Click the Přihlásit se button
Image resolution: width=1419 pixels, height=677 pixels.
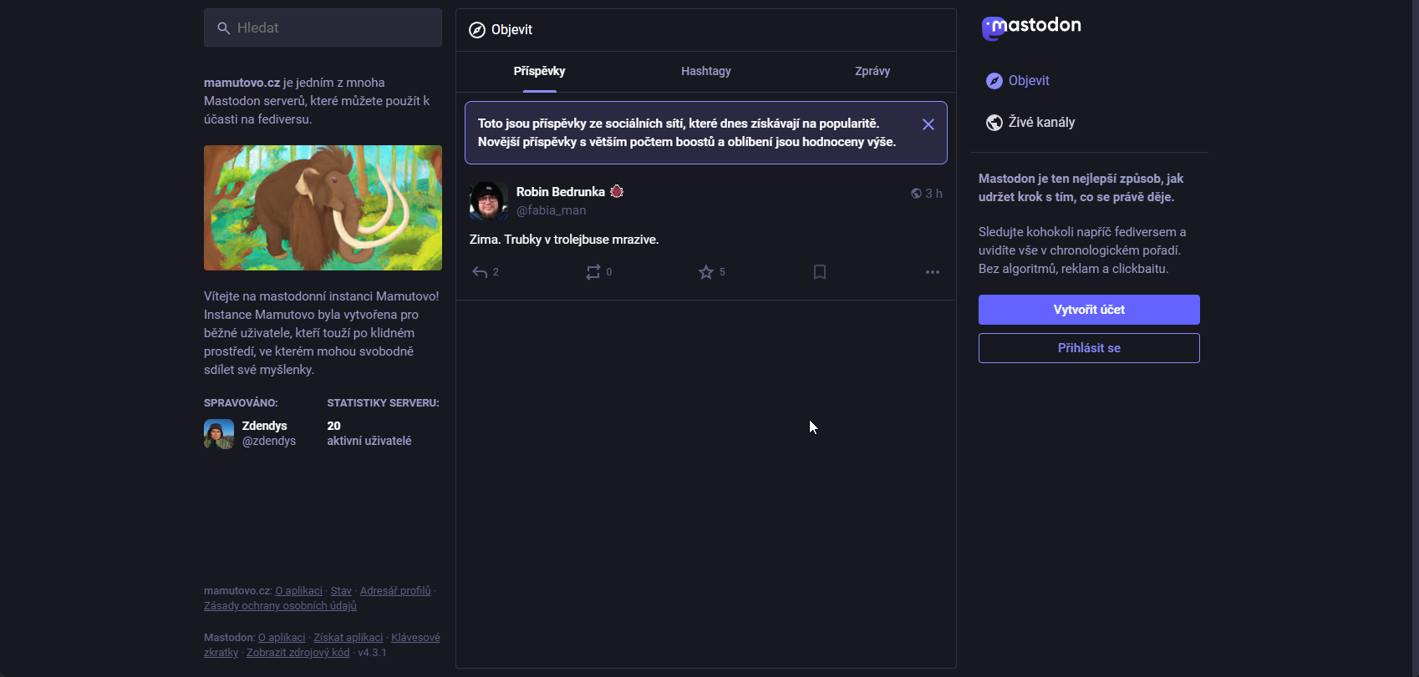click(x=1089, y=348)
